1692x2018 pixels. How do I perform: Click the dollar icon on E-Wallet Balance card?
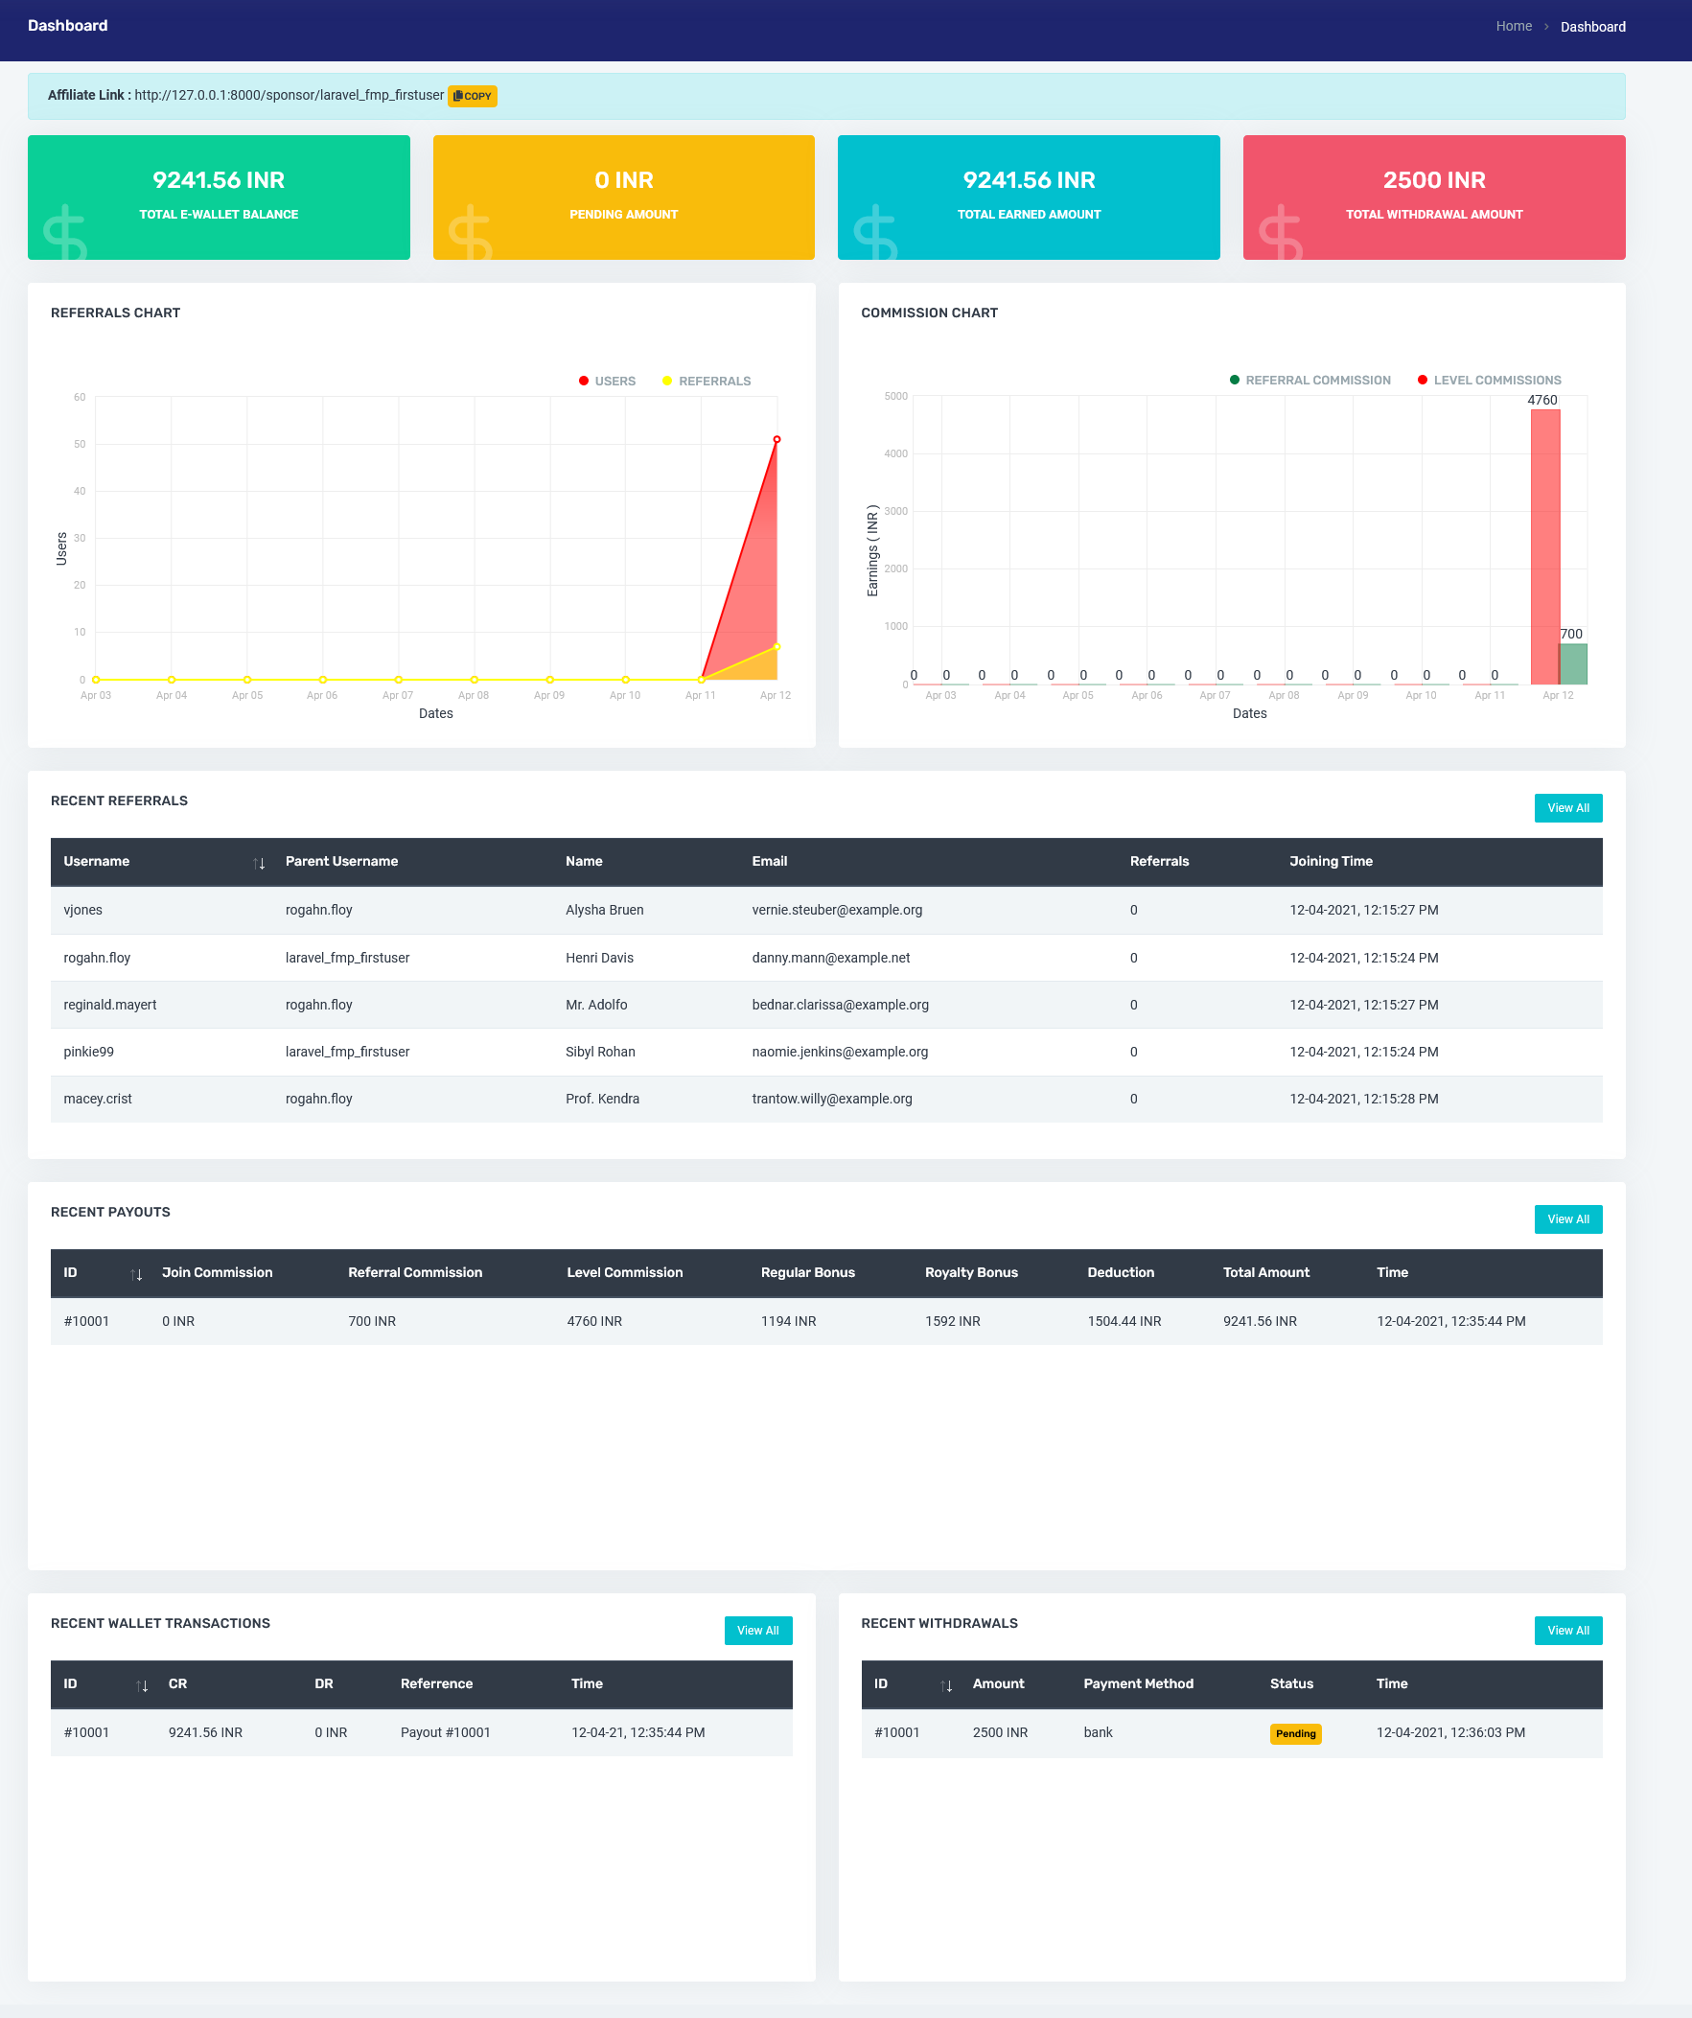(65, 234)
